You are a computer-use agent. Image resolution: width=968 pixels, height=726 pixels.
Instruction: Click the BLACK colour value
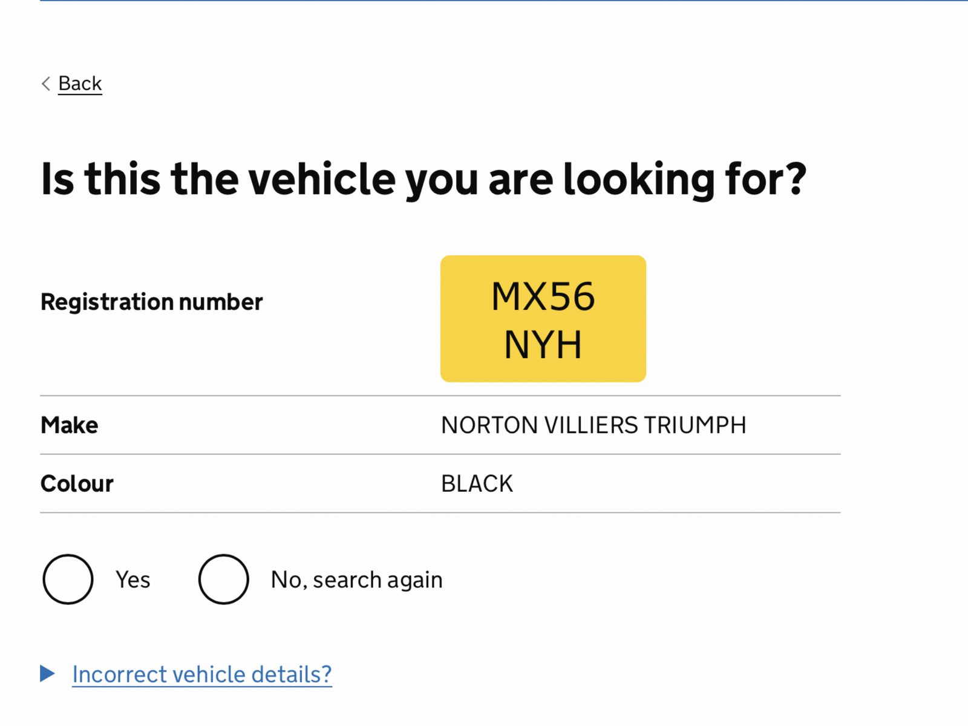pyautogui.click(x=477, y=483)
